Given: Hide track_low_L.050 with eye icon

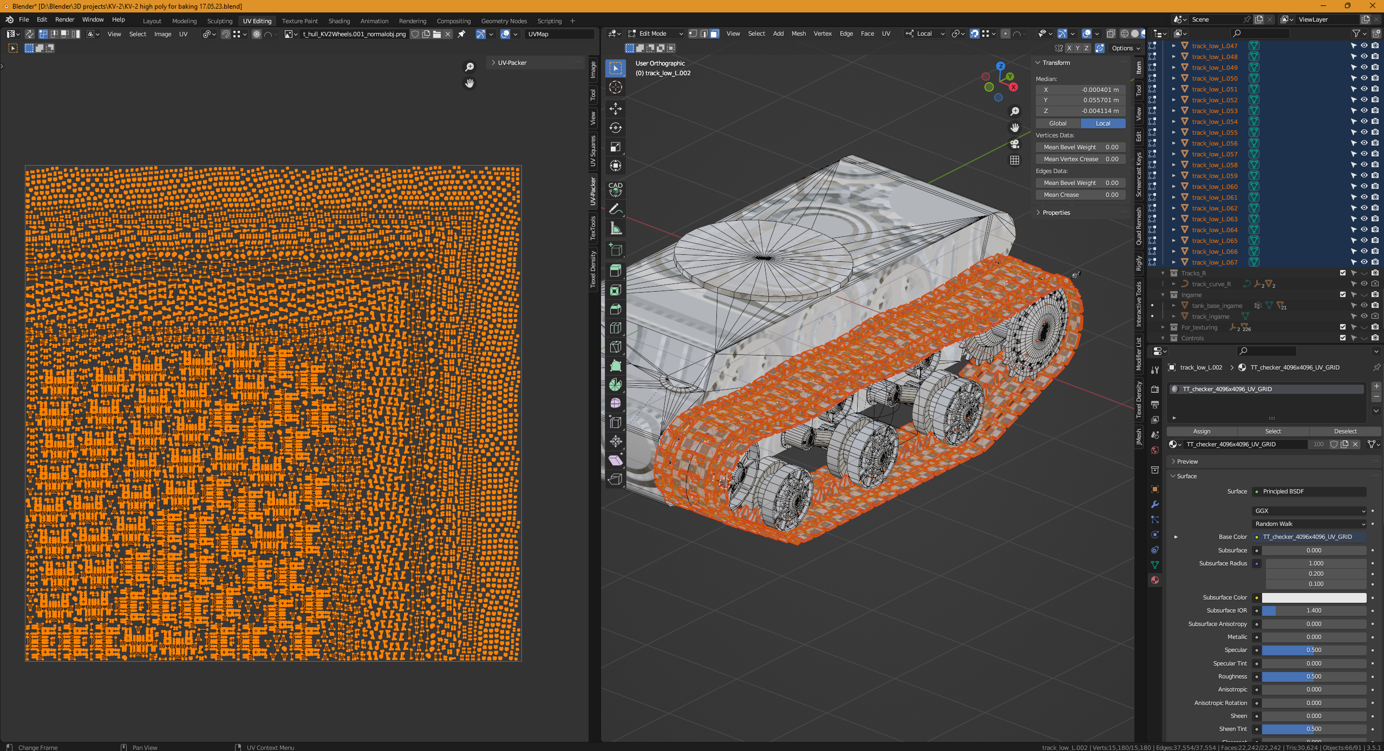Looking at the screenshot, I should (1365, 78).
